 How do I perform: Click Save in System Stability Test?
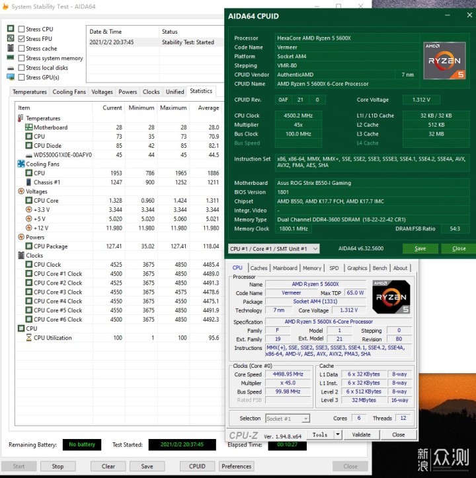click(x=147, y=466)
